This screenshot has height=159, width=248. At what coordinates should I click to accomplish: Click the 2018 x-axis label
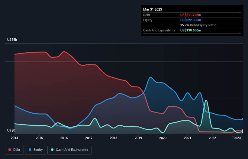coord(114,138)
